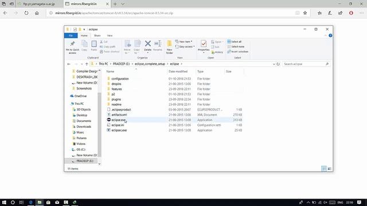Viewport: 367px width, 206px height.
Task: Collapse the Explorer ribbon chevron
Action: click(325, 35)
